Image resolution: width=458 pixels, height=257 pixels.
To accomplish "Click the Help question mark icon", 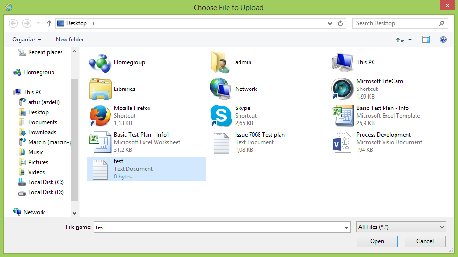I will (443, 40).
